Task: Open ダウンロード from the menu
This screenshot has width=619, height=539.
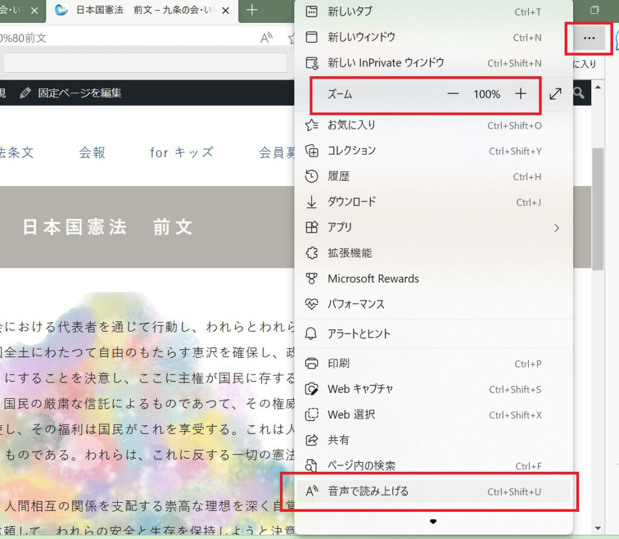Action: click(433, 202)
